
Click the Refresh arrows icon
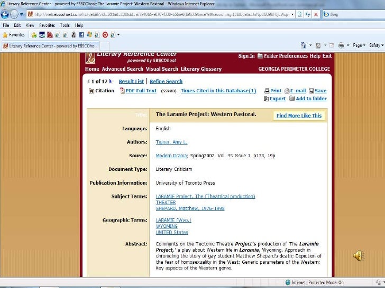pos(308,14)
